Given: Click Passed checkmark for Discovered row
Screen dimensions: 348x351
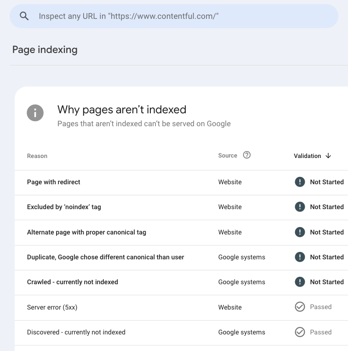Looking at the screenshot, I should click(300, 332).
